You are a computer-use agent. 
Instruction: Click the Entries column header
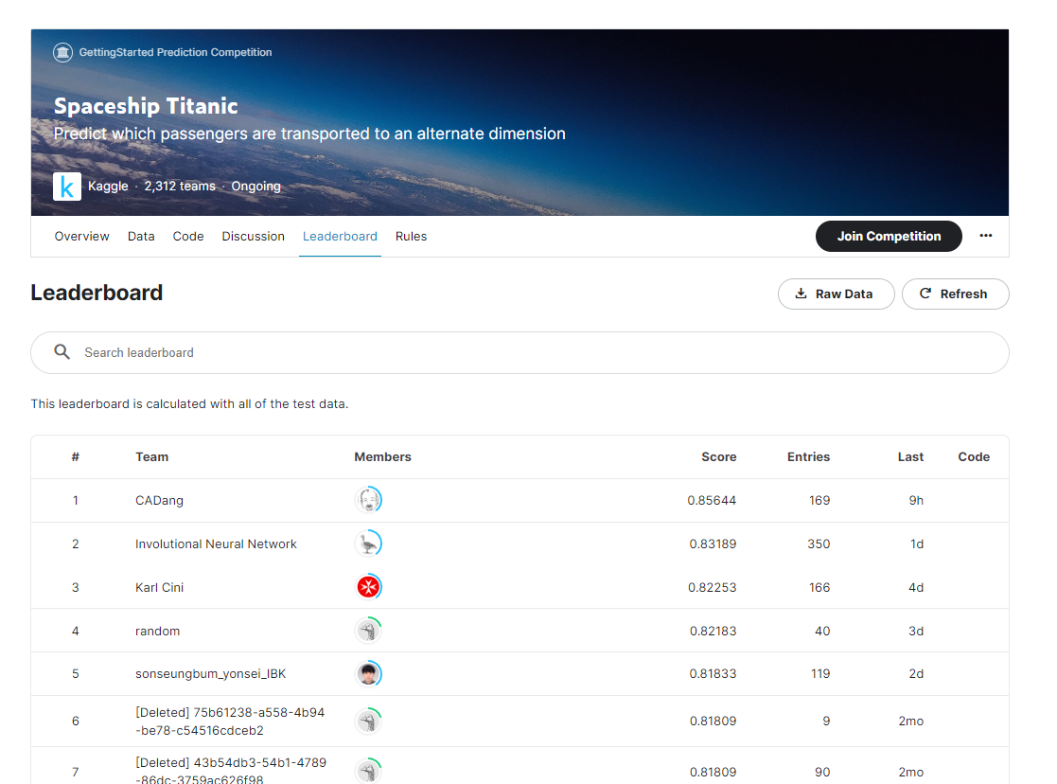808,456
